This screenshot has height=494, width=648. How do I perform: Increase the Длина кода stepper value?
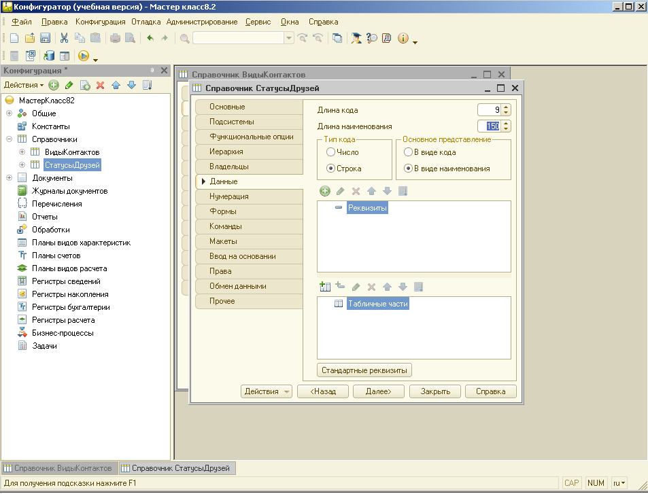click(x=506, y=107)
